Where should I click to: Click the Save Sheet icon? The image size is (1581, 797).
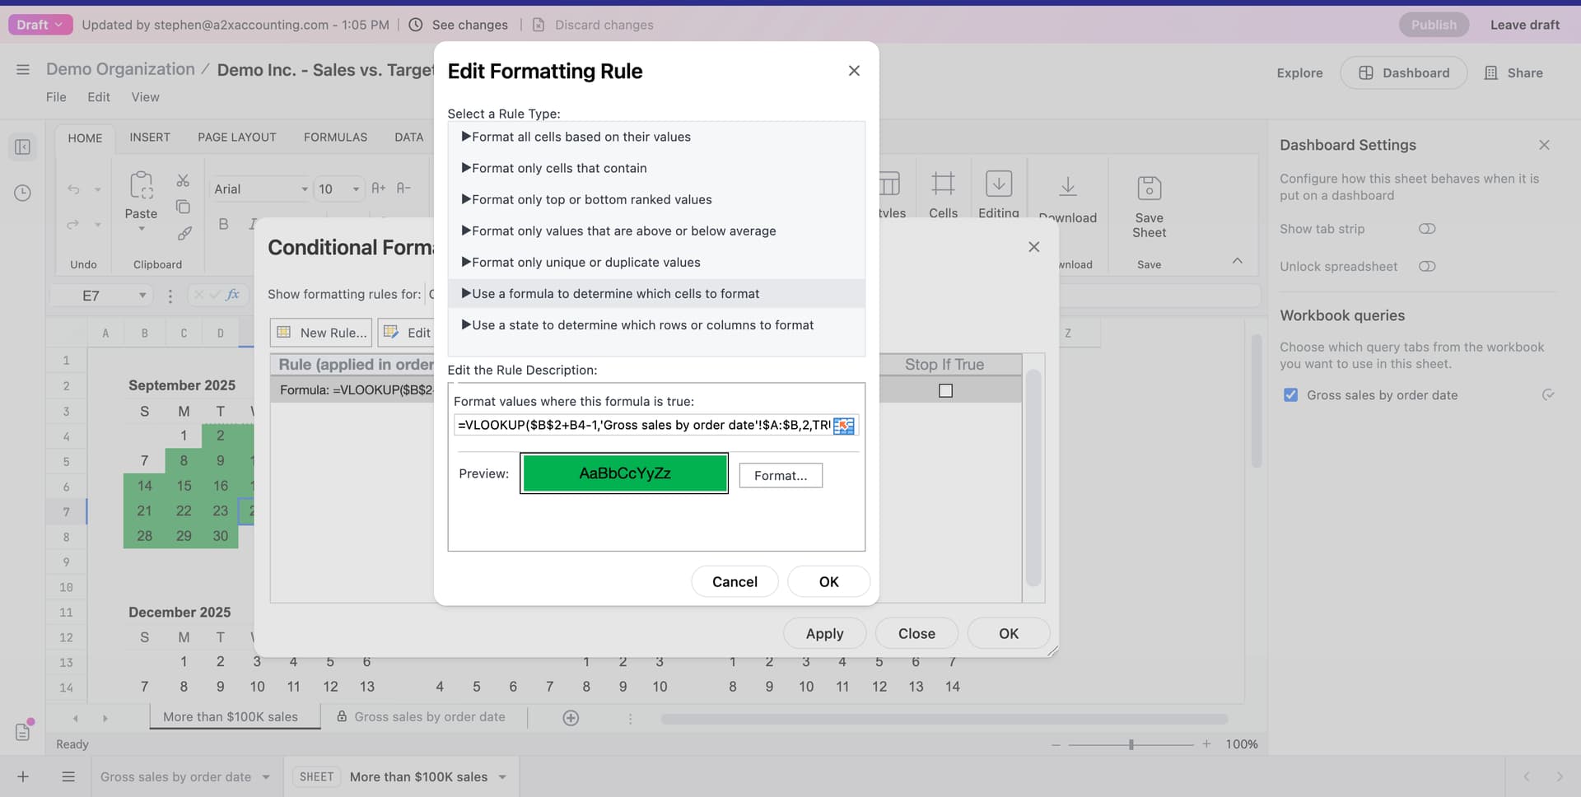1149,189
